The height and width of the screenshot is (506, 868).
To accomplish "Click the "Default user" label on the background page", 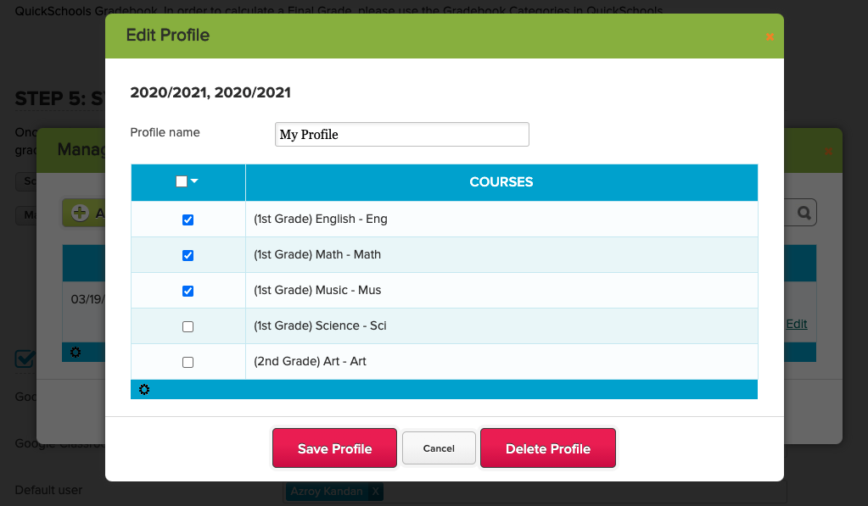I will [x=48, y=490].
